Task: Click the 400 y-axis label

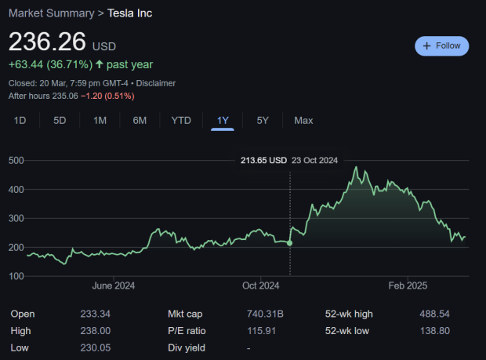Action: pyautogui.click(x=16, y=190)
